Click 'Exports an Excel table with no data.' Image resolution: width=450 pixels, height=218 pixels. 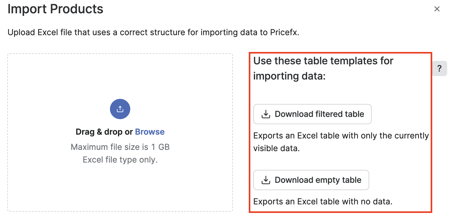point(323,202)
